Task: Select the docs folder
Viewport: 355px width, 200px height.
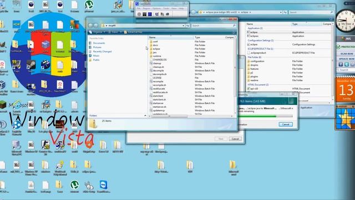Action: pyautogui.click(x=154, y=45)
